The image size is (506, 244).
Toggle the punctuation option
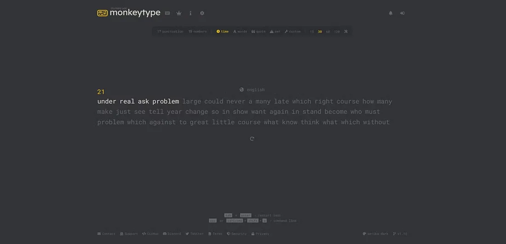point(170,32)
